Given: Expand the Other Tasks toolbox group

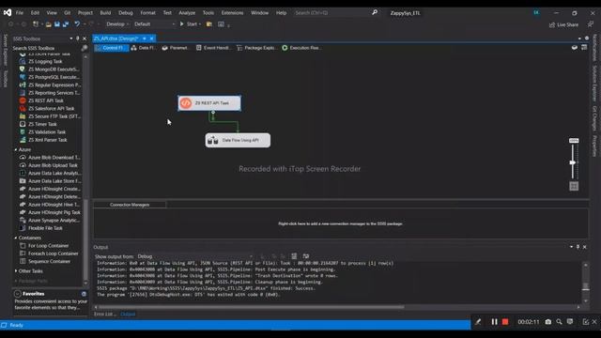Looking at the screenshot, I should 16,271.
